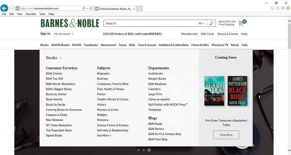Open the Teens navigation tab
This screenshot has width=291, height=155.
(x=122, y=45)
